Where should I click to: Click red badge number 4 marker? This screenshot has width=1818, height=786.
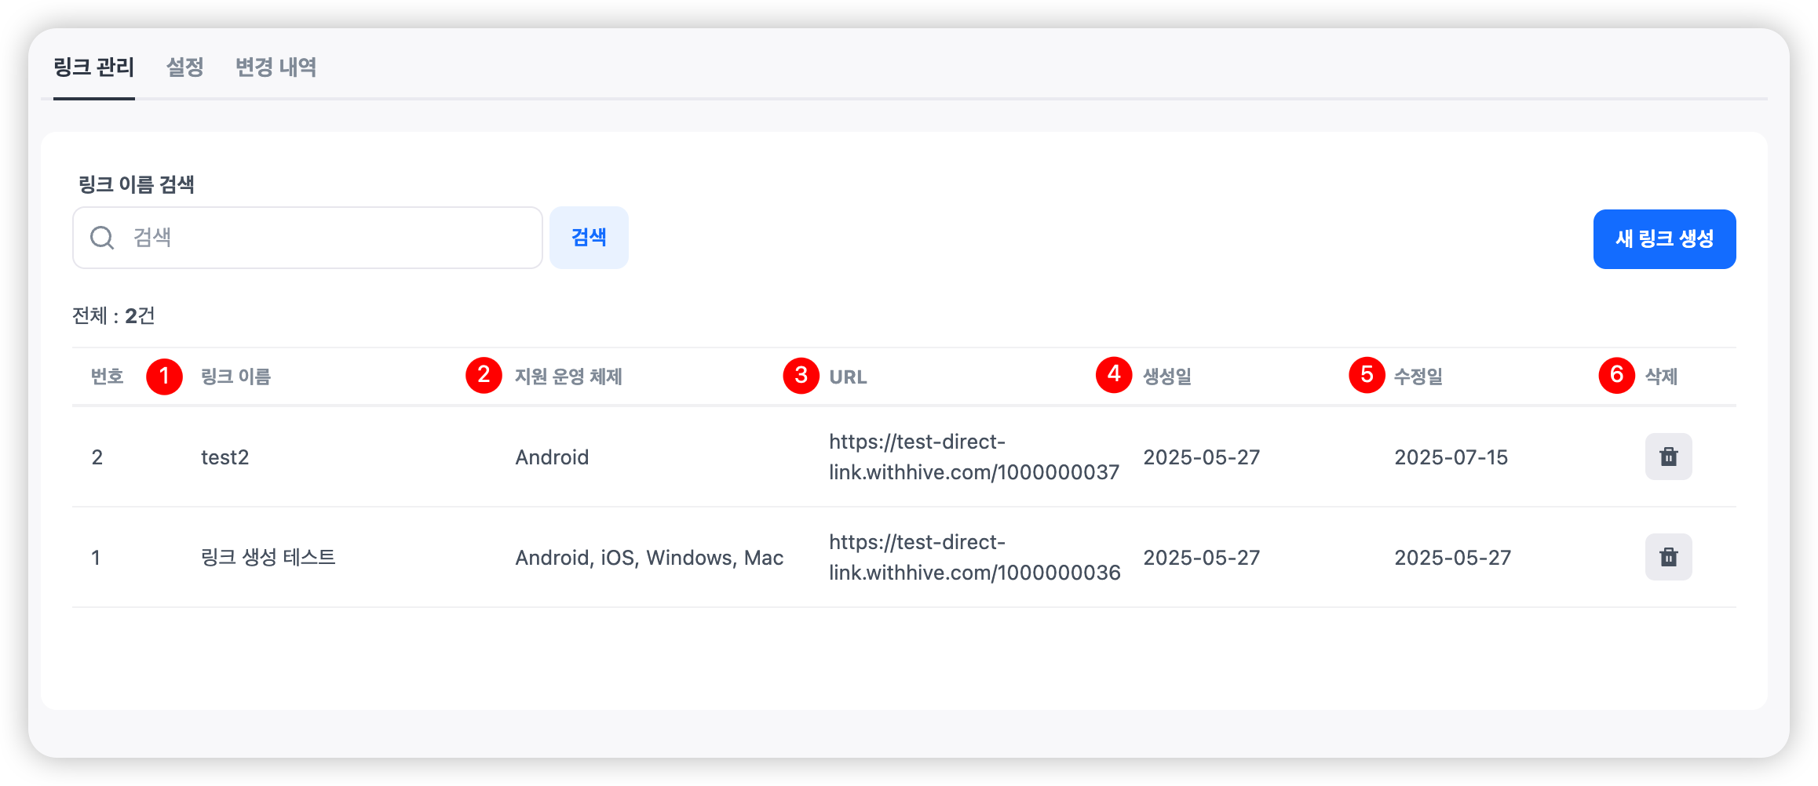click(x=1113, y=375)
